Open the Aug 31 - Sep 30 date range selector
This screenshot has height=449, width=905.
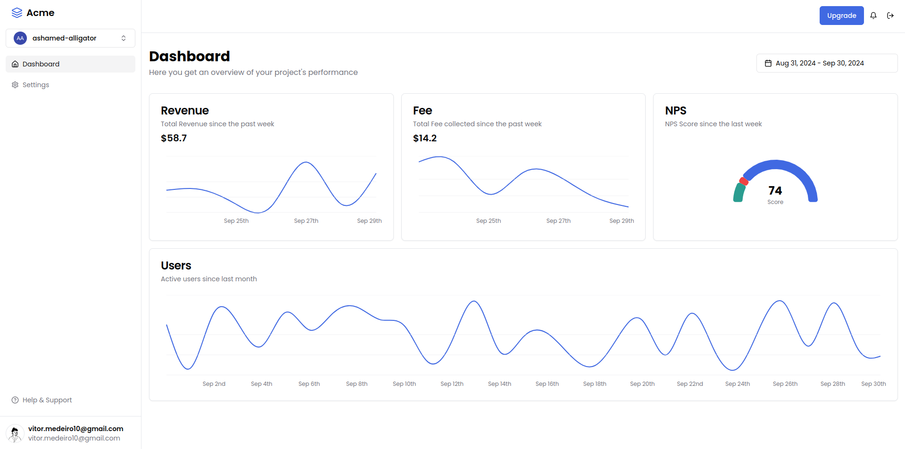(x=826, y=63)
